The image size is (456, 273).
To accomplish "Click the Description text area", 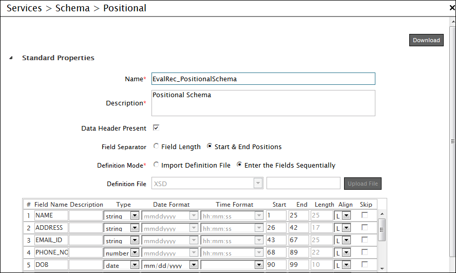I will click(263, 103).
